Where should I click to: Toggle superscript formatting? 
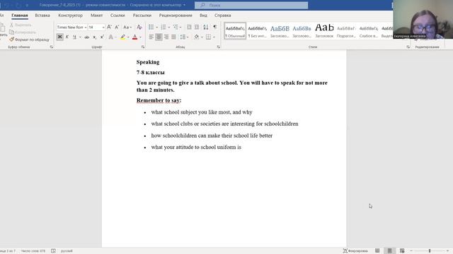click(102, 37)
